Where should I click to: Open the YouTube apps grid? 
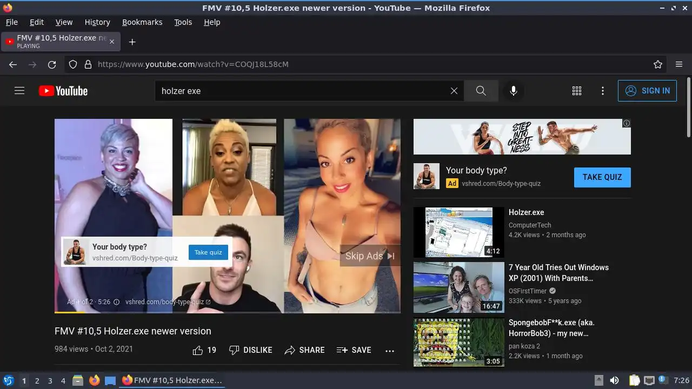(577, 91)
